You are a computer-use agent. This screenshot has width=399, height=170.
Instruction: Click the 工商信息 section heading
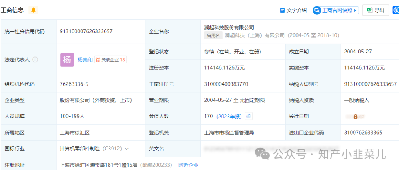(x=12, y=10)
